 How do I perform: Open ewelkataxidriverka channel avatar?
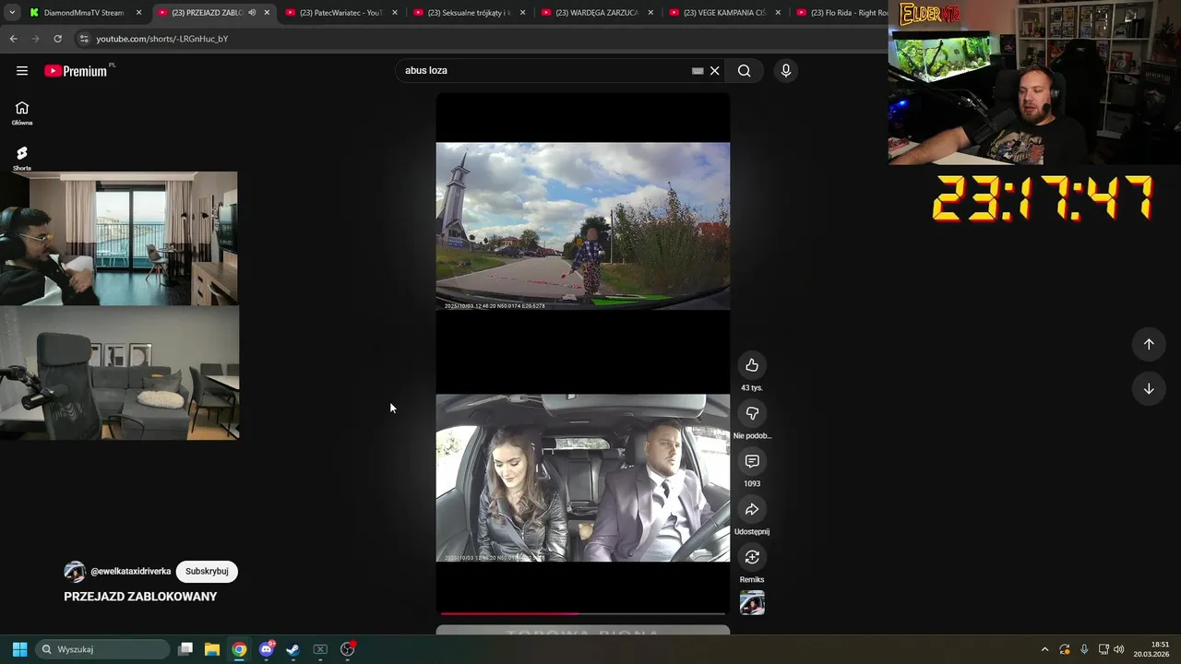pyautogui.click(x=75, y=572)
